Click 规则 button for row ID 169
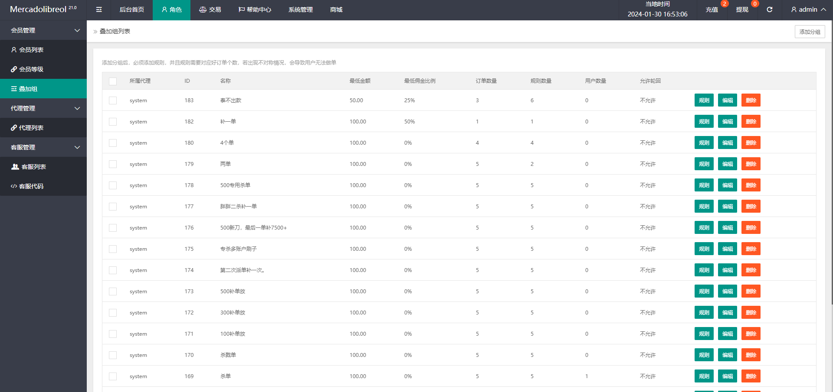The width and height of the screenshot is (833, 392). (704, 376)
